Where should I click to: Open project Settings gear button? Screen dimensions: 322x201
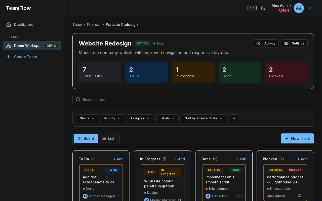tap(294, 43)
